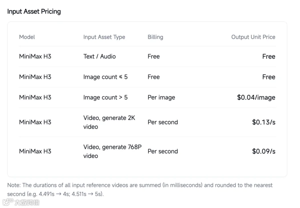
Task: Click Video, generate 2K video cell
Action: [109, 122]
